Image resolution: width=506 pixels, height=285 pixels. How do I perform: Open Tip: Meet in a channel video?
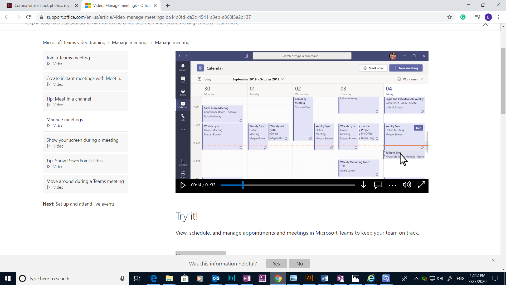[x=85, y=102]
